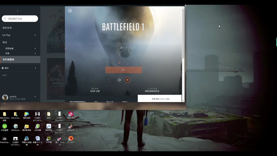This screenshot has width=277, height=156.
Task: Focus the Origin search field
Action: coord(20,18)
